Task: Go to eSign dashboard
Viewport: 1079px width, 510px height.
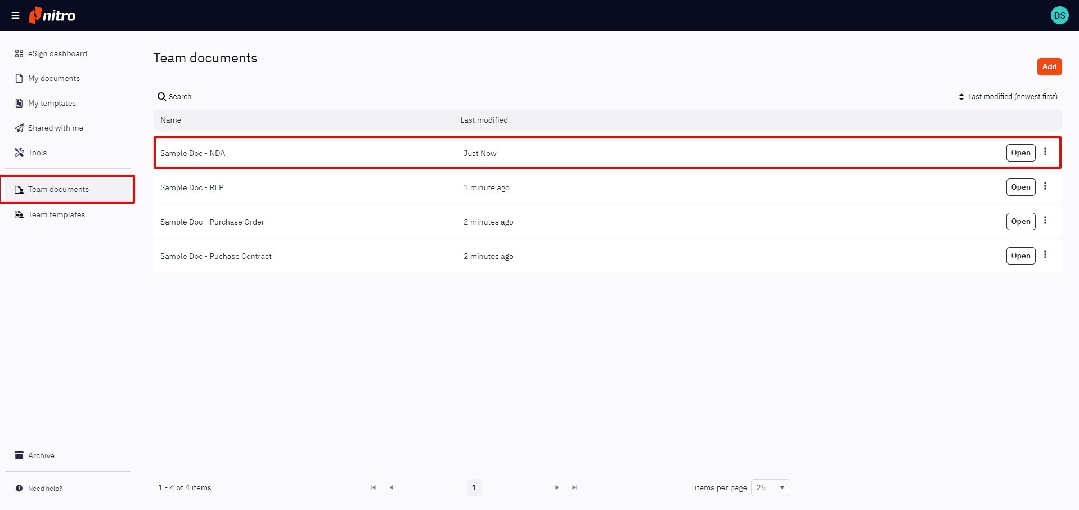Action: click(57, 53)
